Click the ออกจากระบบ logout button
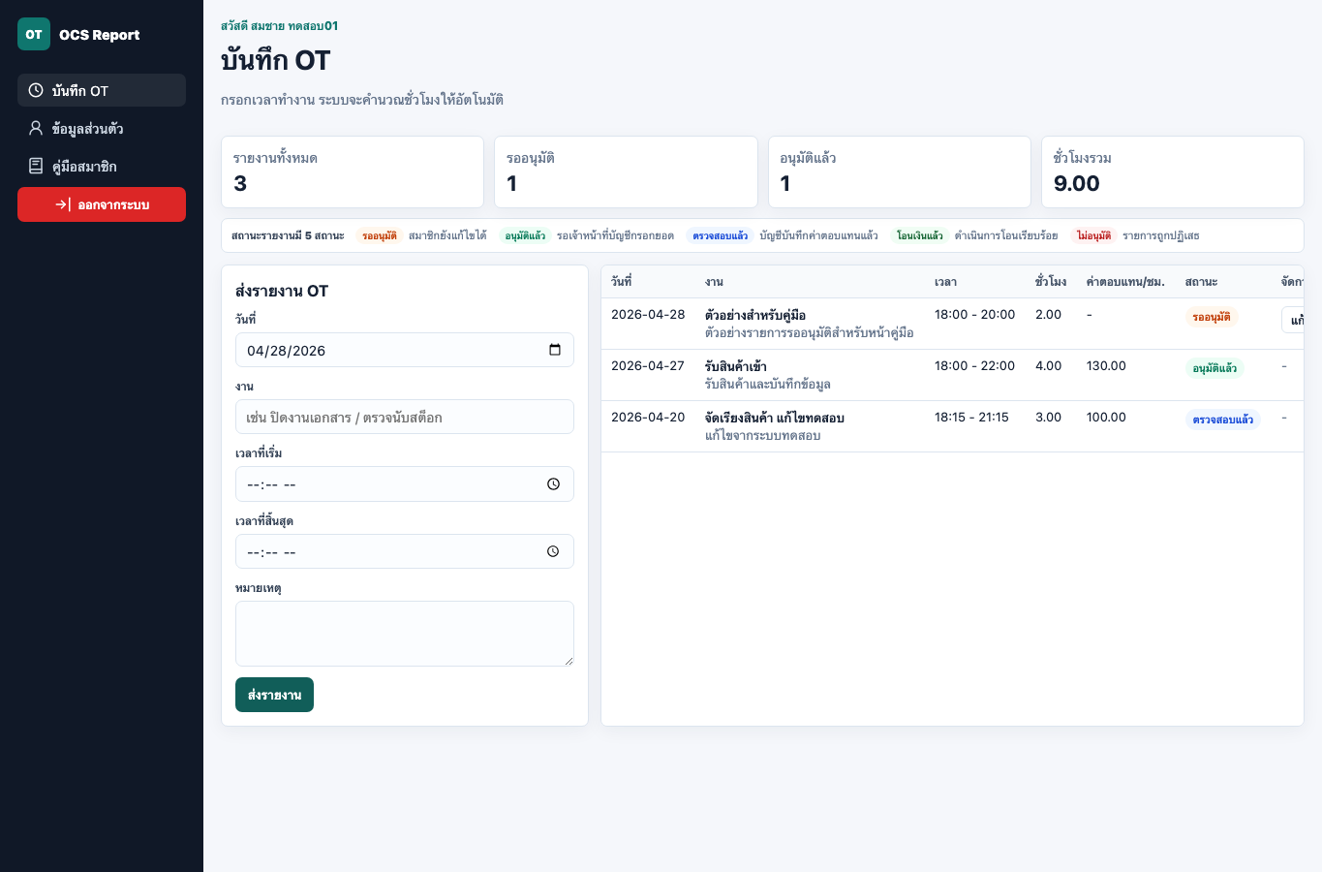The width and height of the screenshot is (1322, 872). click(x=102, y=204)
